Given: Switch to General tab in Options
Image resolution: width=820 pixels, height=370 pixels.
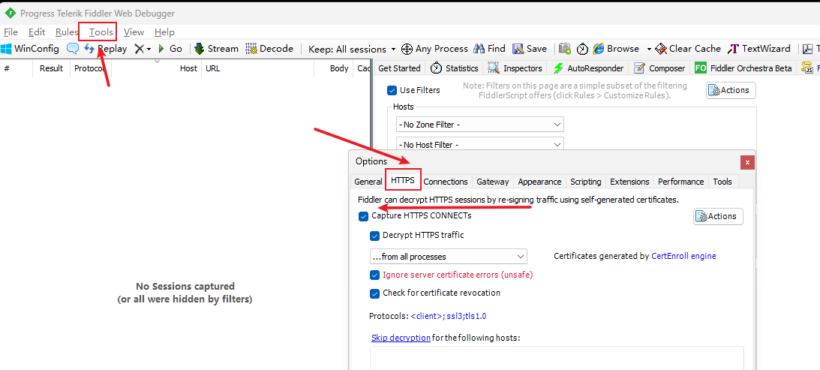Looking at the screenshot, I should click(368, 182).
